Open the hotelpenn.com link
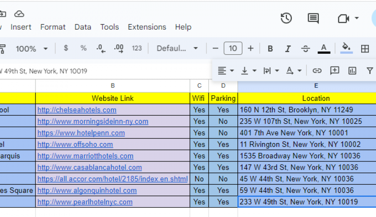Viewport: 376px width, 217px height. (81, 133)
